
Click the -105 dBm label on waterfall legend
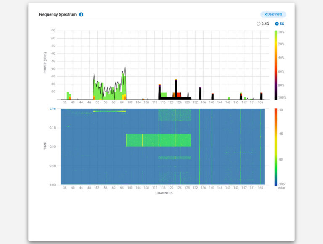point(281,184)
